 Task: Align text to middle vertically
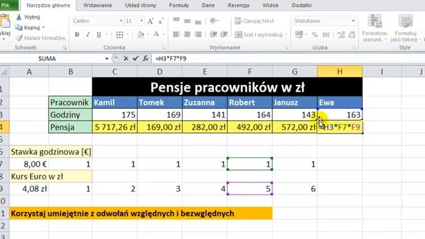[187, 21]
